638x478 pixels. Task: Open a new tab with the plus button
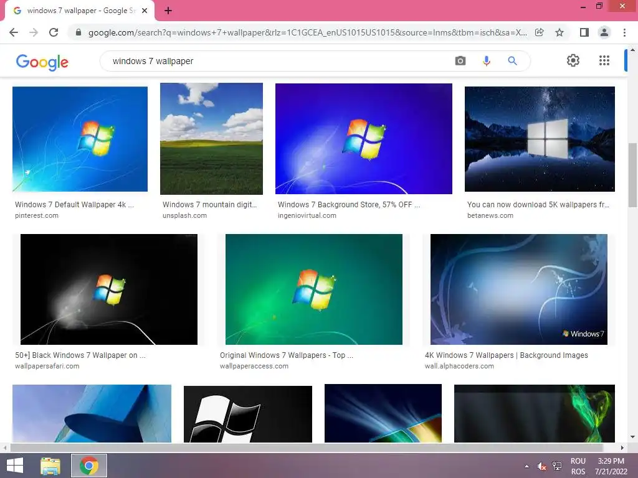(x=168, y=11)
